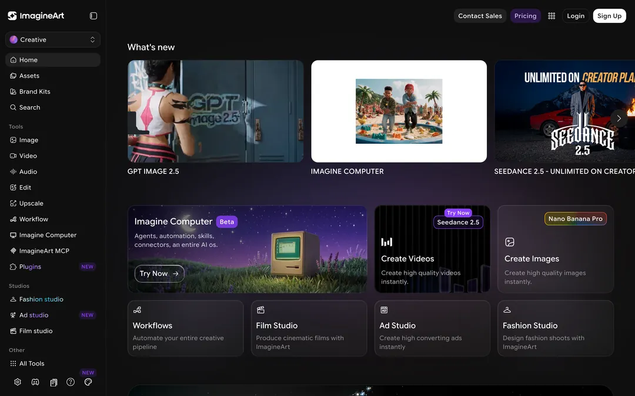
Task: Open settings gear at sidebar bottom
Action: [x=18, y=382]
